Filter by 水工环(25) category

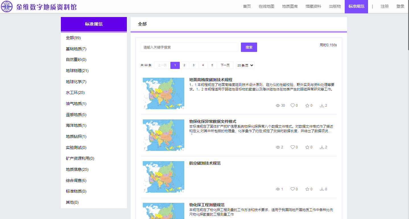pyautogui.click(x=75, y=92)
